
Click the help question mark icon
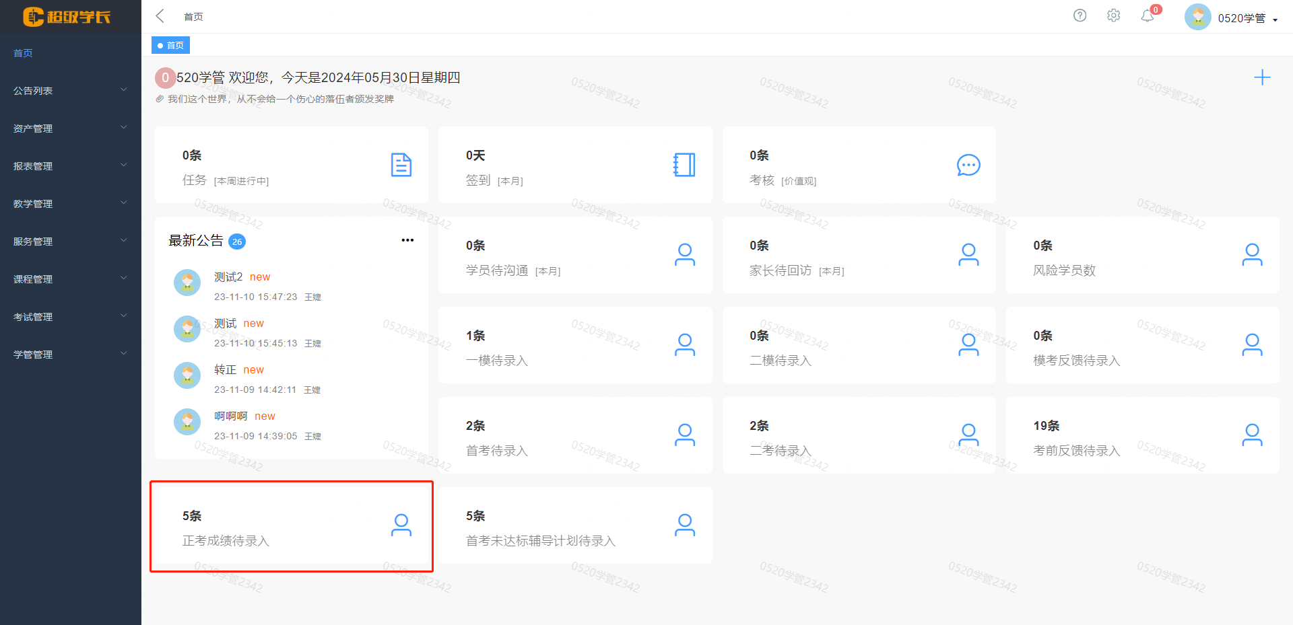tap(1080, 15)
